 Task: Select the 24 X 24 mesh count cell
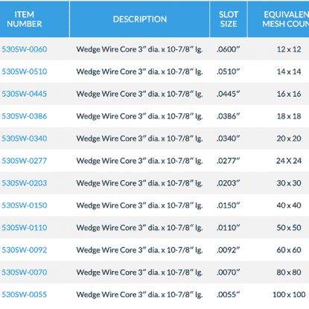[x=289, y=161]
